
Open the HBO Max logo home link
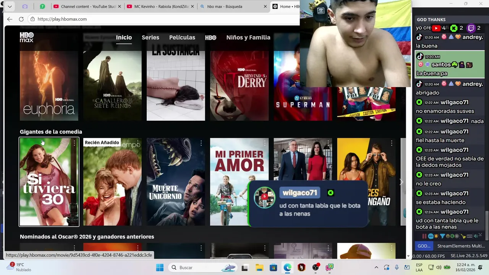coord(27,37)
